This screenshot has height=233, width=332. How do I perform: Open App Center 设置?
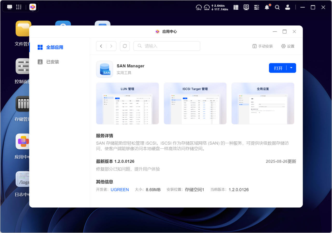click(288, 46)
